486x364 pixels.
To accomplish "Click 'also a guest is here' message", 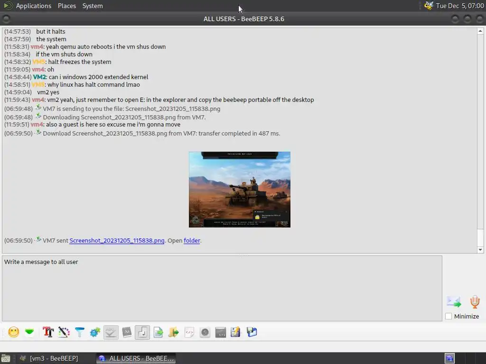I will (x=113, y=125).
